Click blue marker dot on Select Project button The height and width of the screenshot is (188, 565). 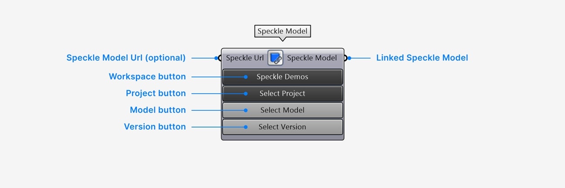pos(245,94)
